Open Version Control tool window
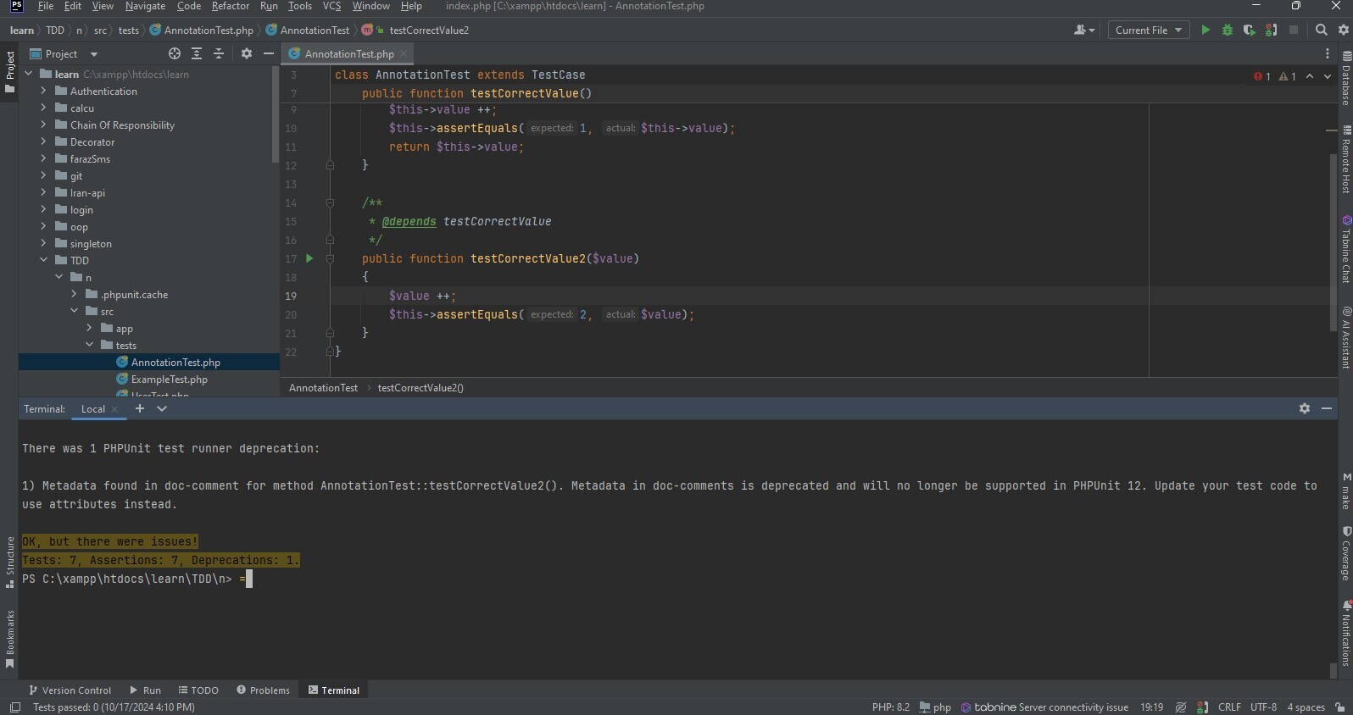This screenshot has width=1353, height=715. tap(70, 690)
